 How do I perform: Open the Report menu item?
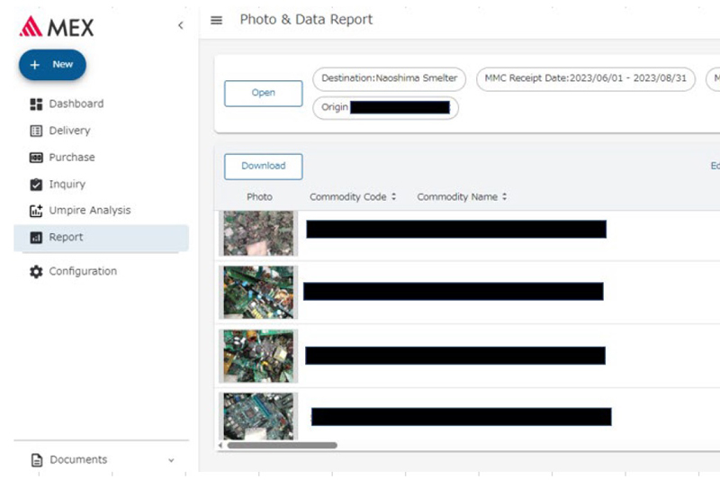[x=66, y=238]
